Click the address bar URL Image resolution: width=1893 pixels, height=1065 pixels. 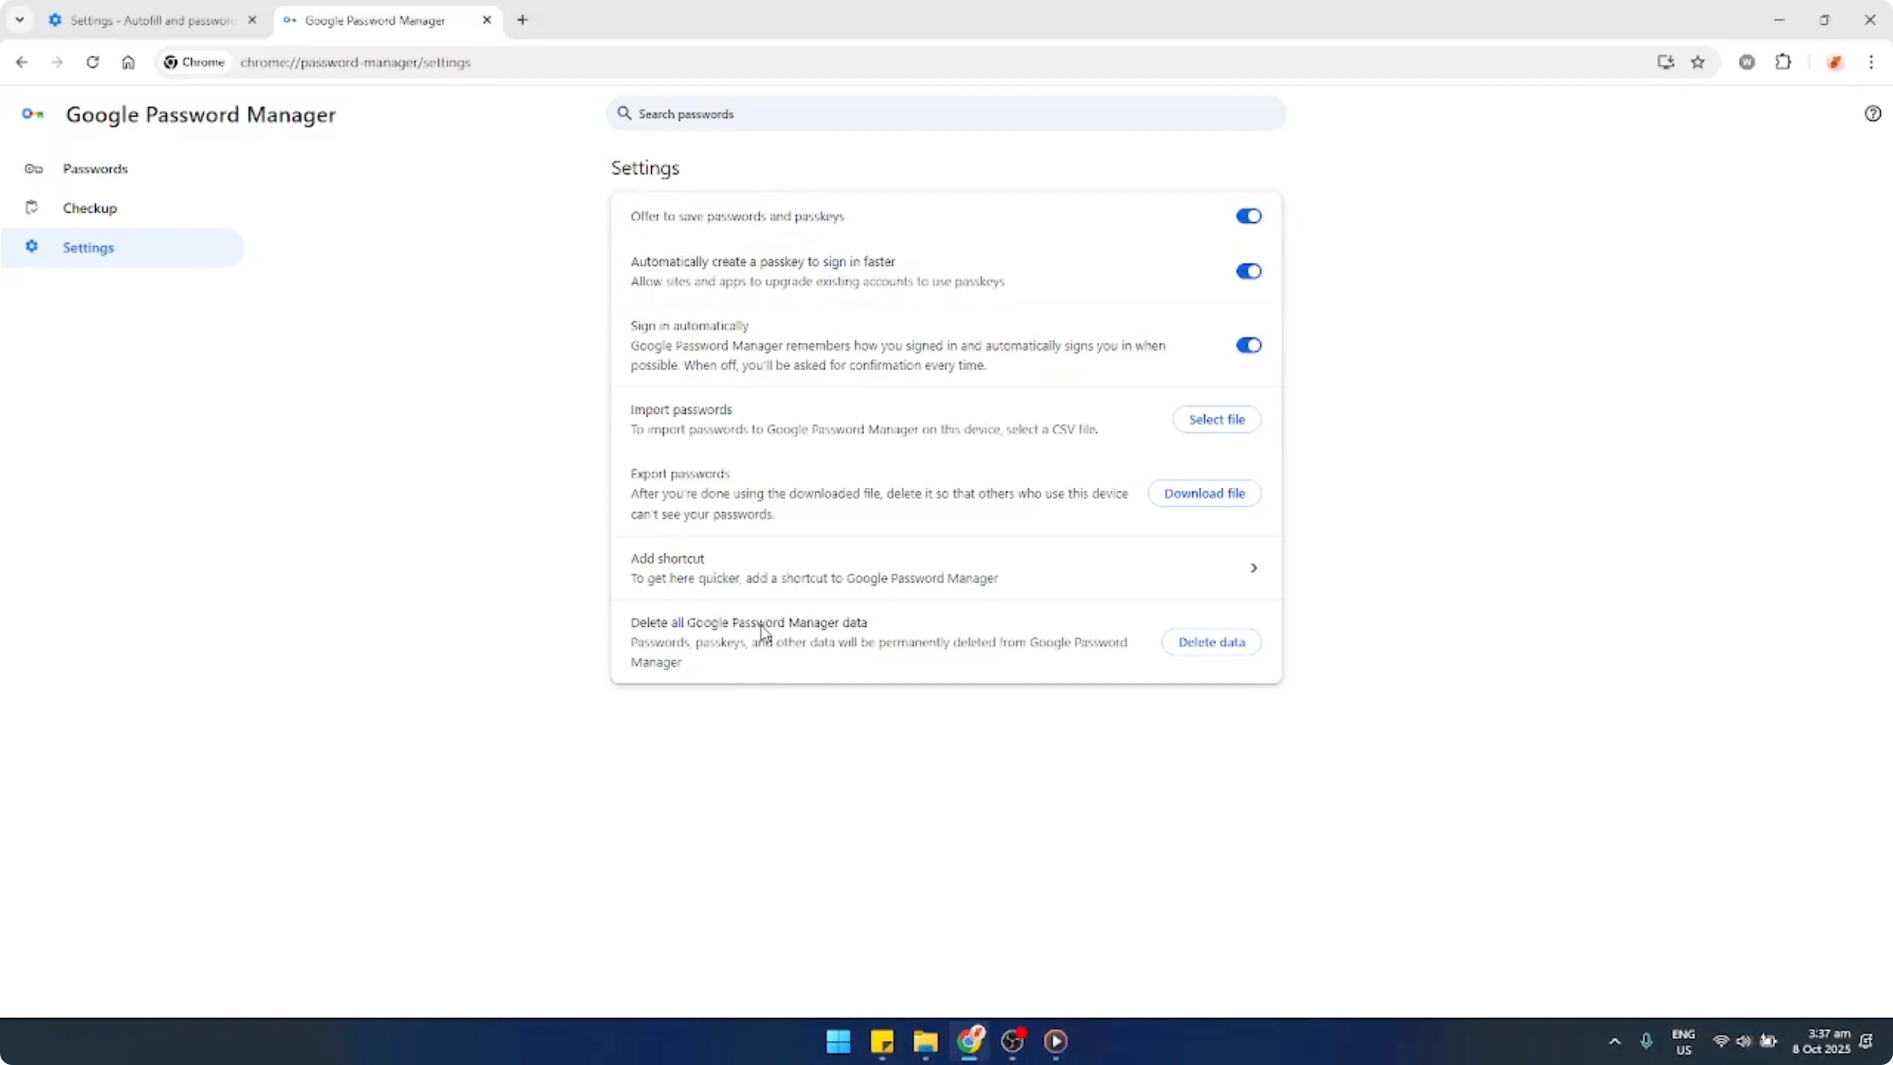(x=355, y=62)
